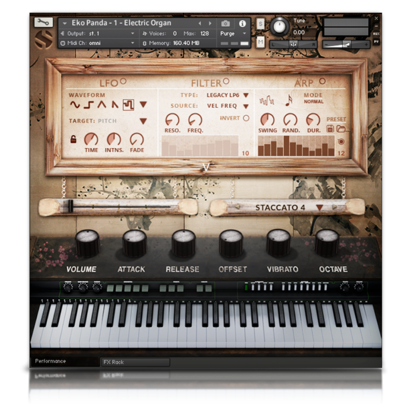
Task: Select the random square LFO waveform
Action: 128,105
